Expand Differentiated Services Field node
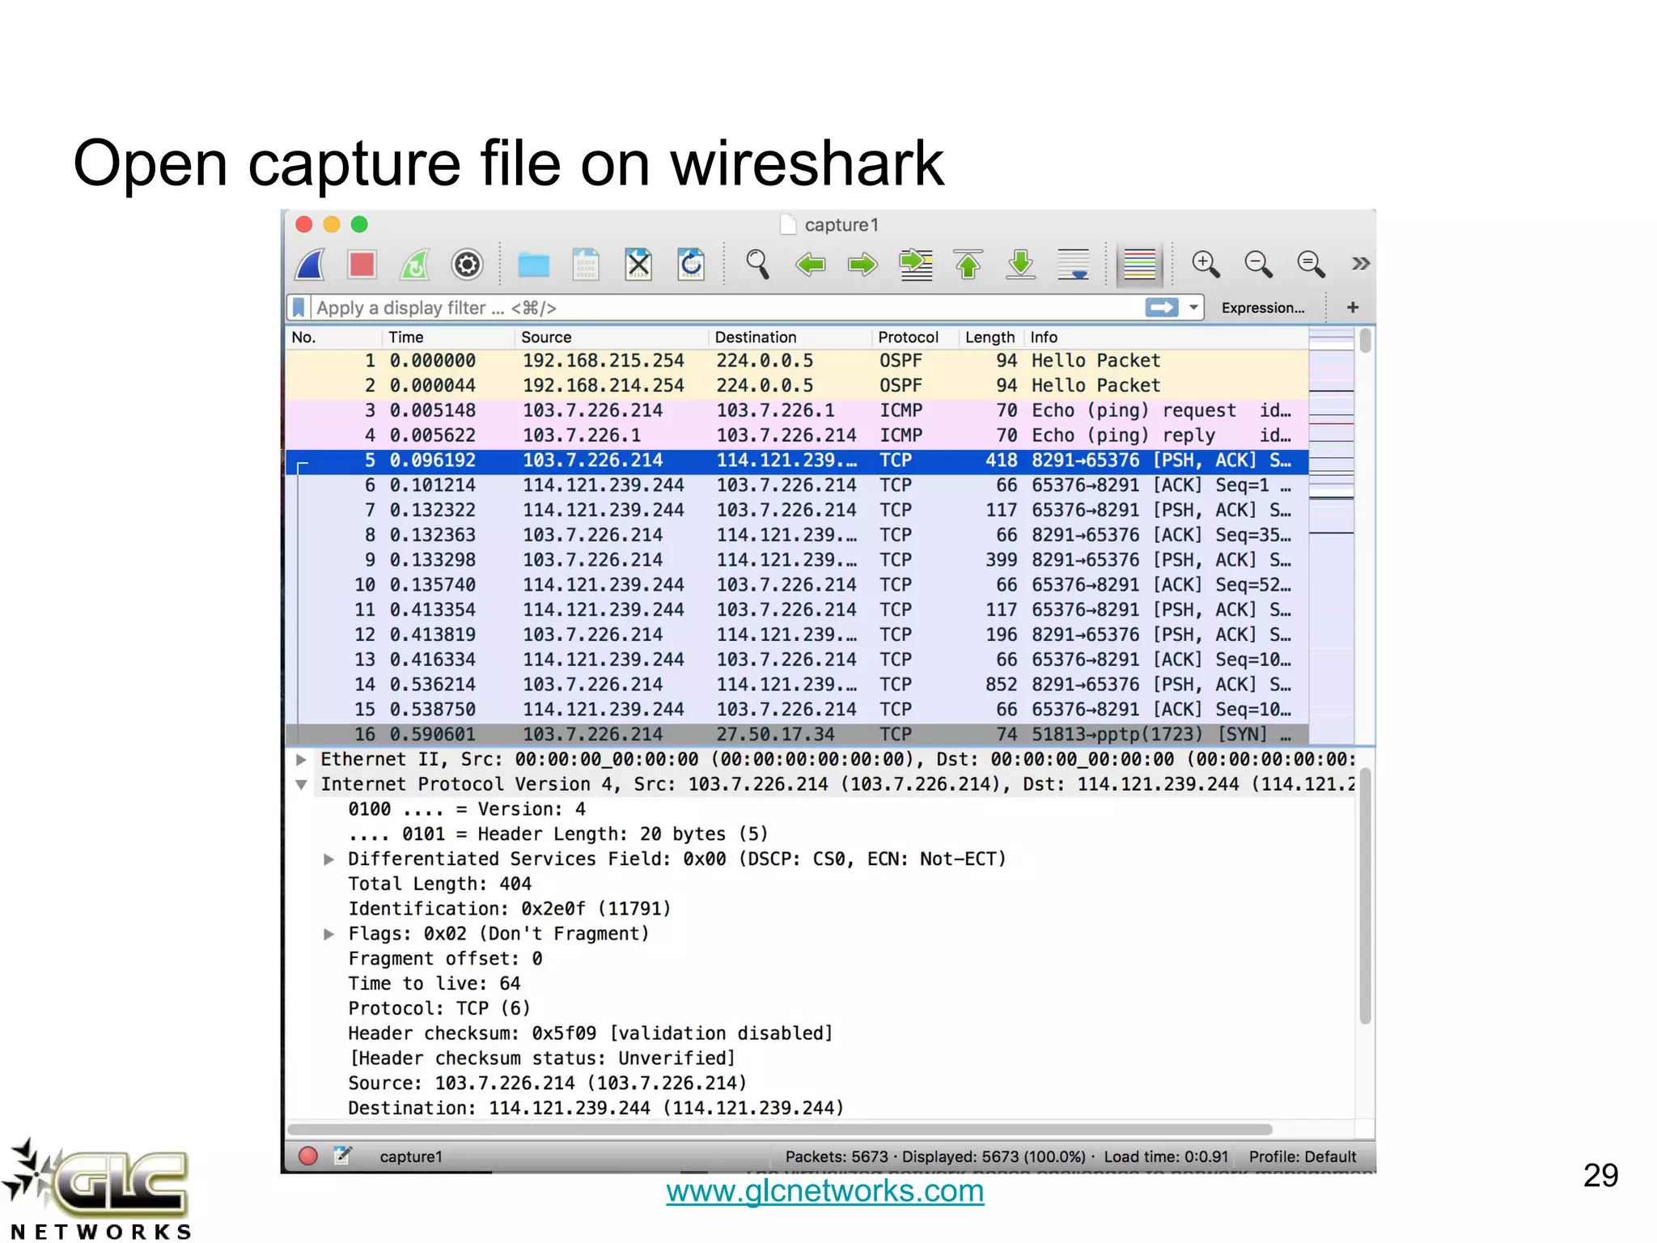 tap(328, 859)
